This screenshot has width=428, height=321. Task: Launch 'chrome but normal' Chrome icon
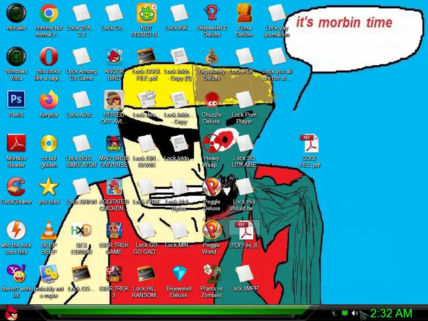click(48, 13)
